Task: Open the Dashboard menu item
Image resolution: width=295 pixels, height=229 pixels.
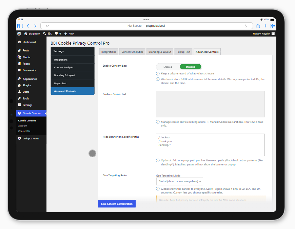Action: 31,42
